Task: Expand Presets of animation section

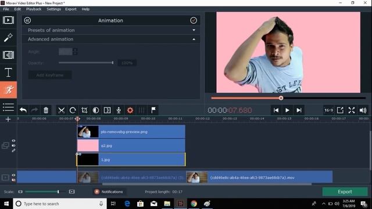Action: coord(111,30)
